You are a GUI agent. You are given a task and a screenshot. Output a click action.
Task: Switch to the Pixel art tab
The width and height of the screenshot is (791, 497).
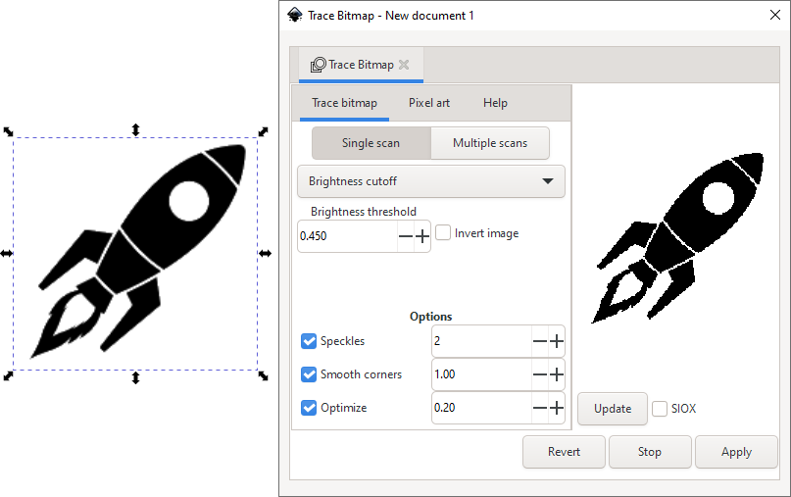pyautogui.click(x=429, y=103)
